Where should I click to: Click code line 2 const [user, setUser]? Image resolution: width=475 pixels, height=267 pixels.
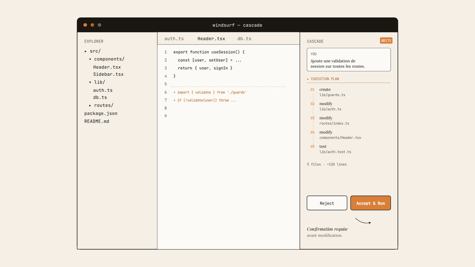(x=210, y=60)
